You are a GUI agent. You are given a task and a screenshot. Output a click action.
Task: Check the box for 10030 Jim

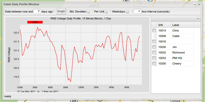154,47
